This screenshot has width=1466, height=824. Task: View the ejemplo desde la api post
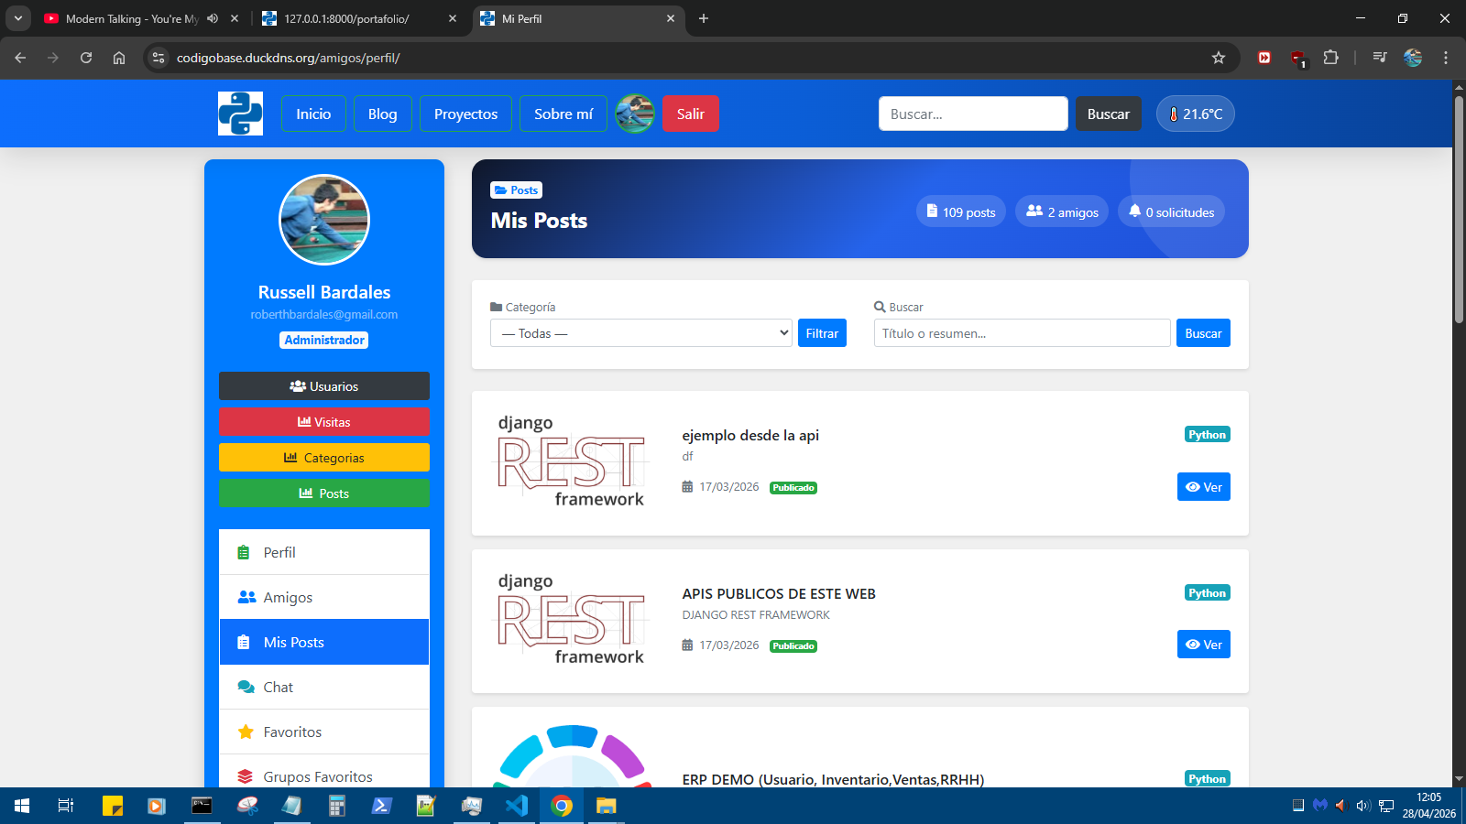point(1204,487)
